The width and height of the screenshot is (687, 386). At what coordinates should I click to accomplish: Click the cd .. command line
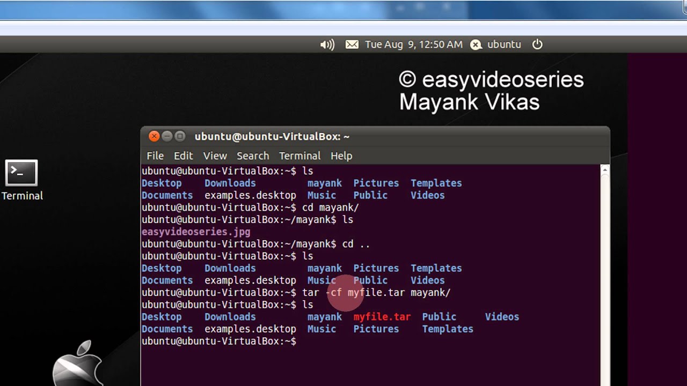click(356, 244)
